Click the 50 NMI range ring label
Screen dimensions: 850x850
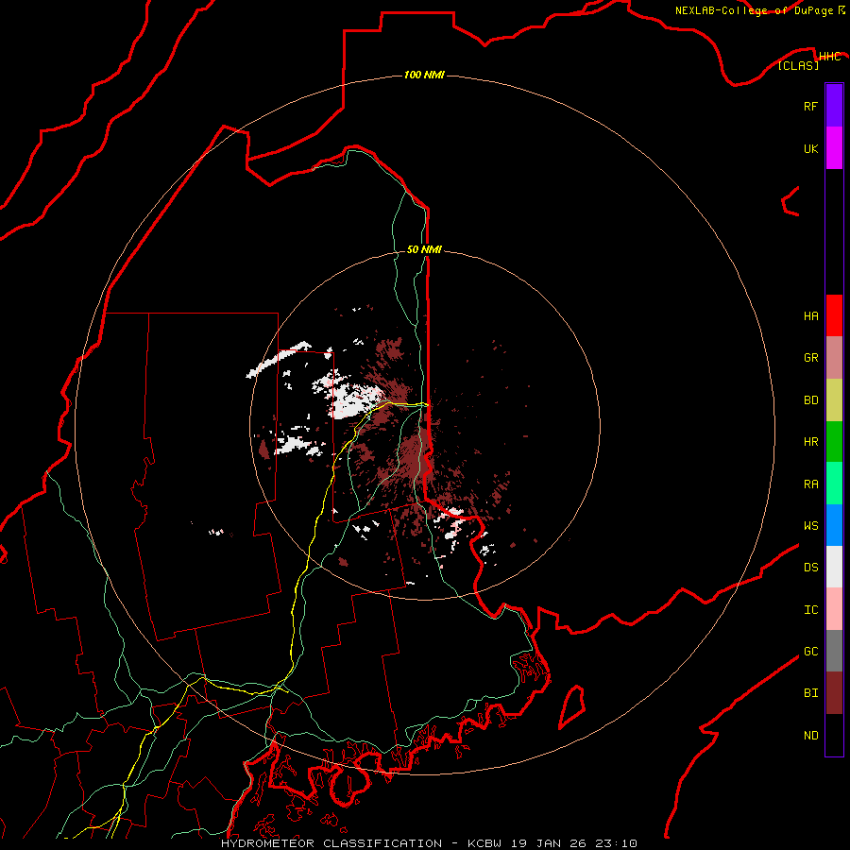pos(424,249)
